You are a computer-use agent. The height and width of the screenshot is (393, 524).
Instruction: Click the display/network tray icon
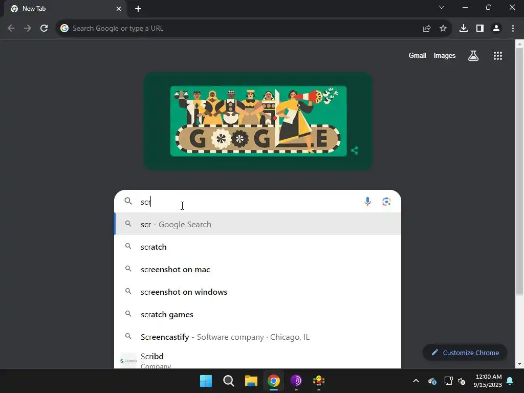(448, 381)
